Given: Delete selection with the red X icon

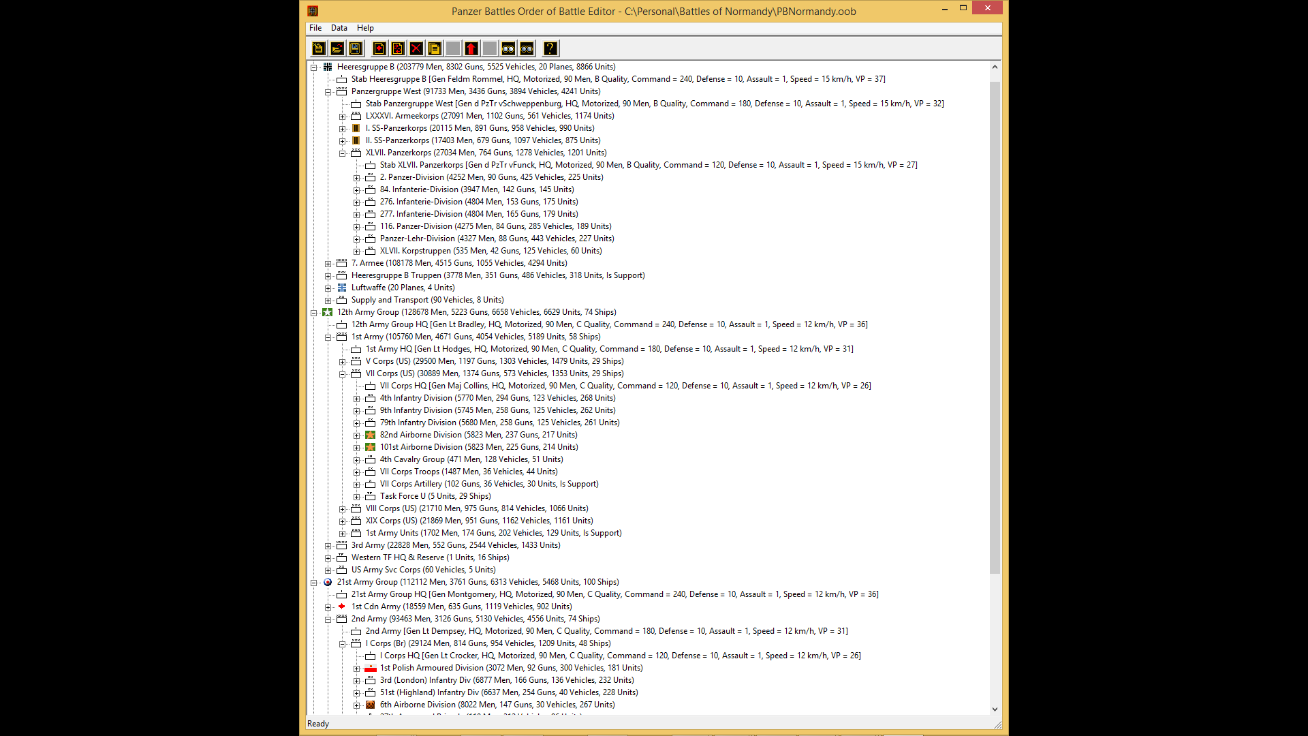Looking at the screenshot, I should click(x=416, y=48).
